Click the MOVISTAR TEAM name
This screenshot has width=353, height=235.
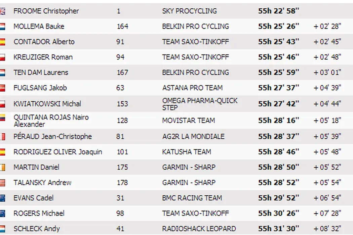coord(188,121)
